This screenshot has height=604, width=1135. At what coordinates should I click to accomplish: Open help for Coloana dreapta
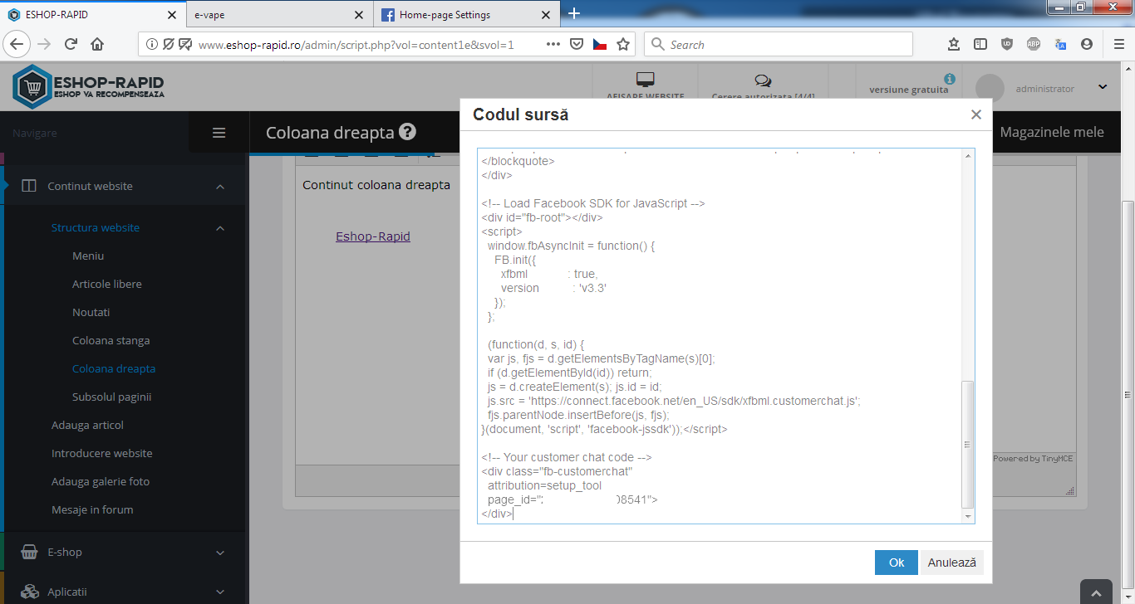[x=407, y=132]
